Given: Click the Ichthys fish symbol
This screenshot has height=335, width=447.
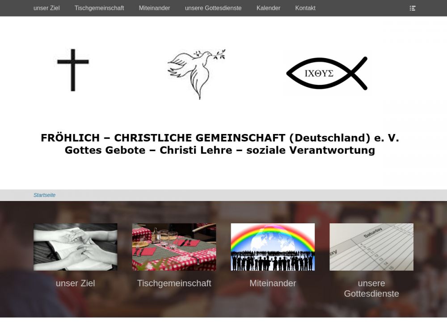Looking at the screenshot, I should click(x=327, y=73).
